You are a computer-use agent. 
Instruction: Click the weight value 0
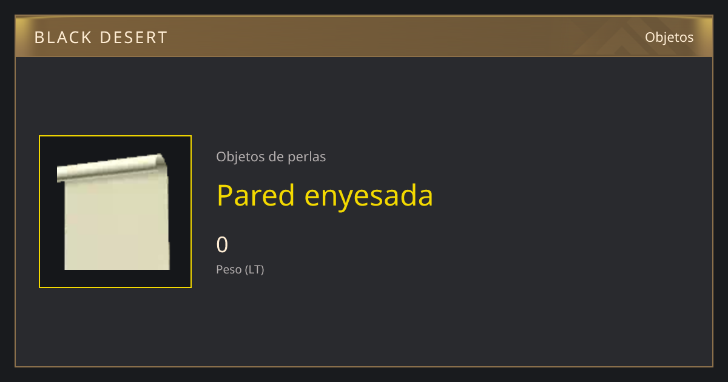[223, 244]
